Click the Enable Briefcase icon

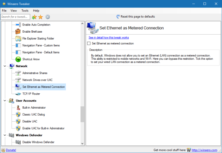point(18,31)
